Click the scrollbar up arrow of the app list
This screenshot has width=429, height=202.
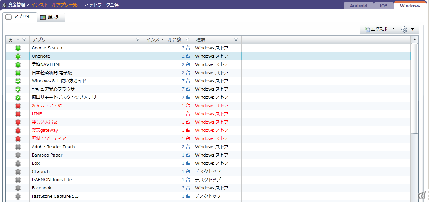pyautogui.click(x=414, y=40)
